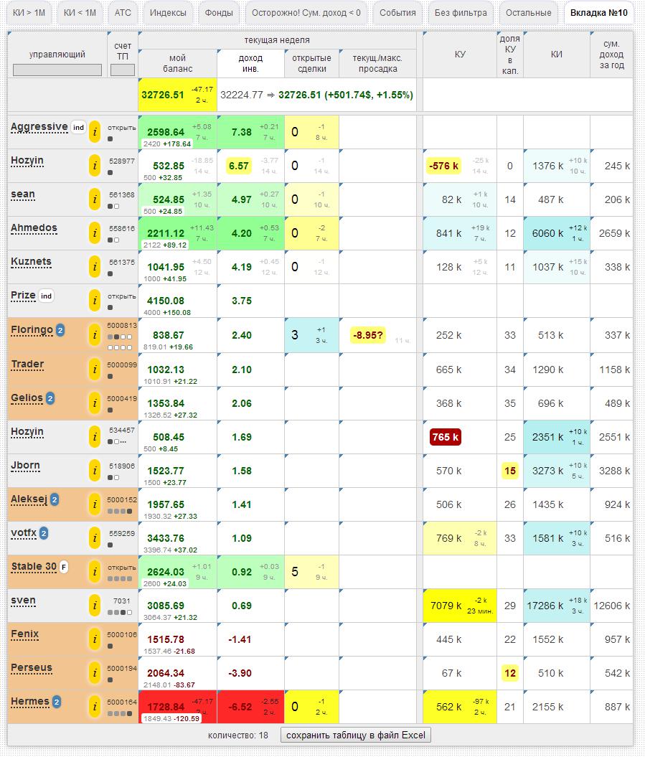Focus the счет ТП filter field

point(123,70)
